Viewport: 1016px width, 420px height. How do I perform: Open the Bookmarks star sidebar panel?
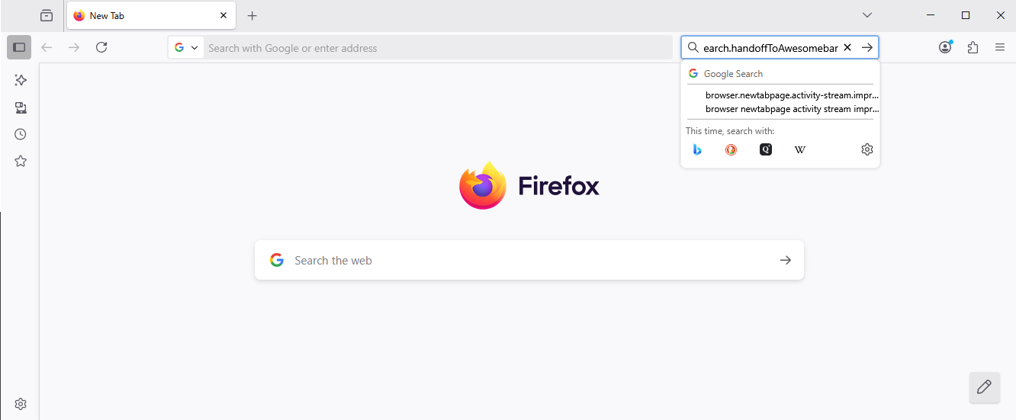[21, 161]
